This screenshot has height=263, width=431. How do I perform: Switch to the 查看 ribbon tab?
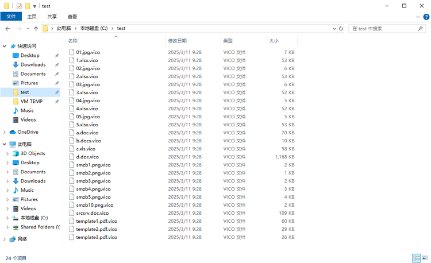(72, 17)
